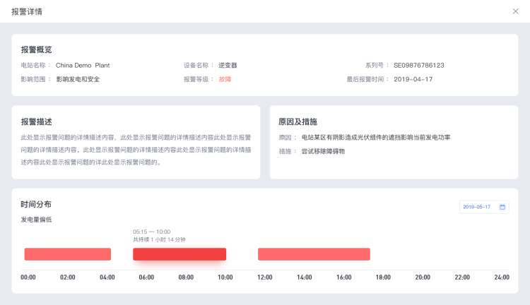530x305 pixels.
Task: Click the 发电量偏低 row label
Action: click(36, 220)
